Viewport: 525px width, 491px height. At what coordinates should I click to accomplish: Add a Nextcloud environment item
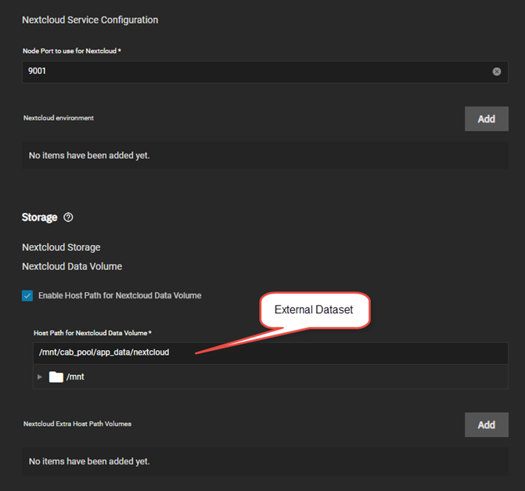tap(486, 119)
